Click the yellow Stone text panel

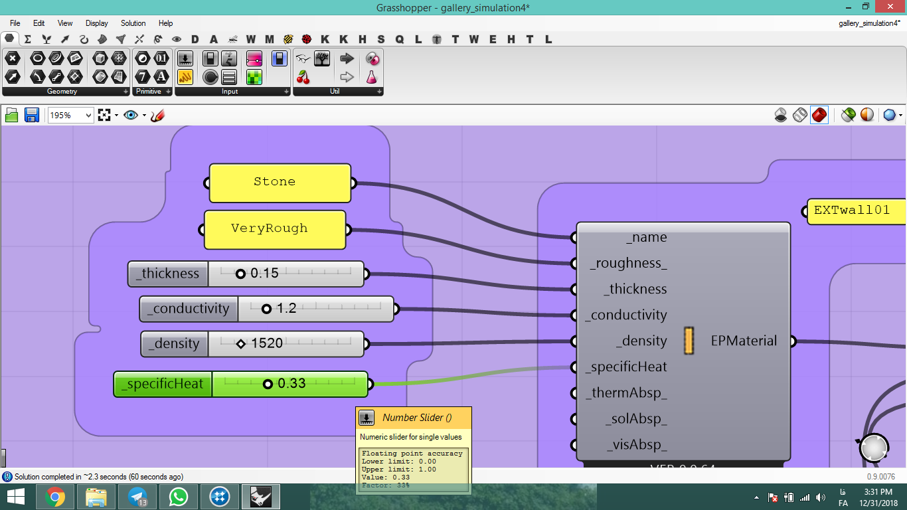pyautogui.click(x=280, y=183)
